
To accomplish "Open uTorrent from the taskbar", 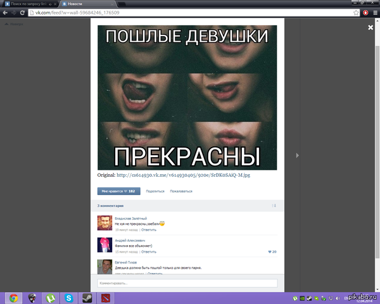I will click(x=49, y=297).
